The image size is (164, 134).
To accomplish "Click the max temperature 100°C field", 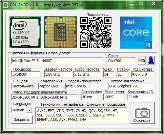I will (x=114, y=97).
